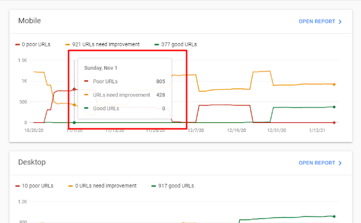
Task: Click the Desktop card heading
Action: coord(32,162)
